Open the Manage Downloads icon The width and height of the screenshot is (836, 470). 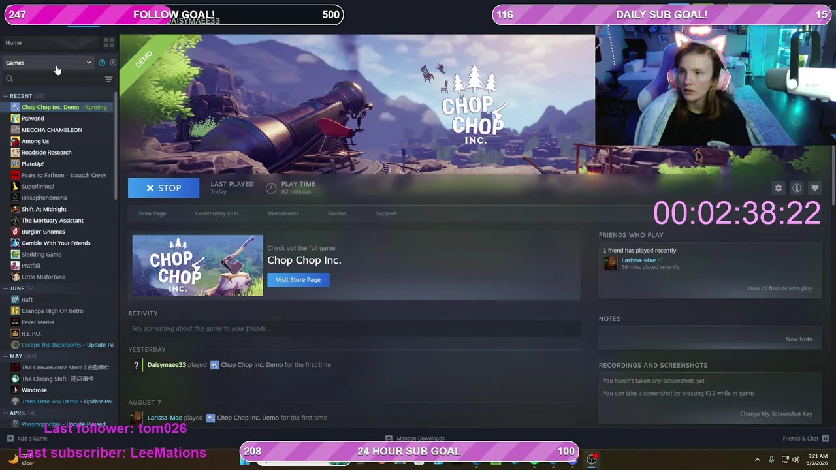click(x=389, y=439)
